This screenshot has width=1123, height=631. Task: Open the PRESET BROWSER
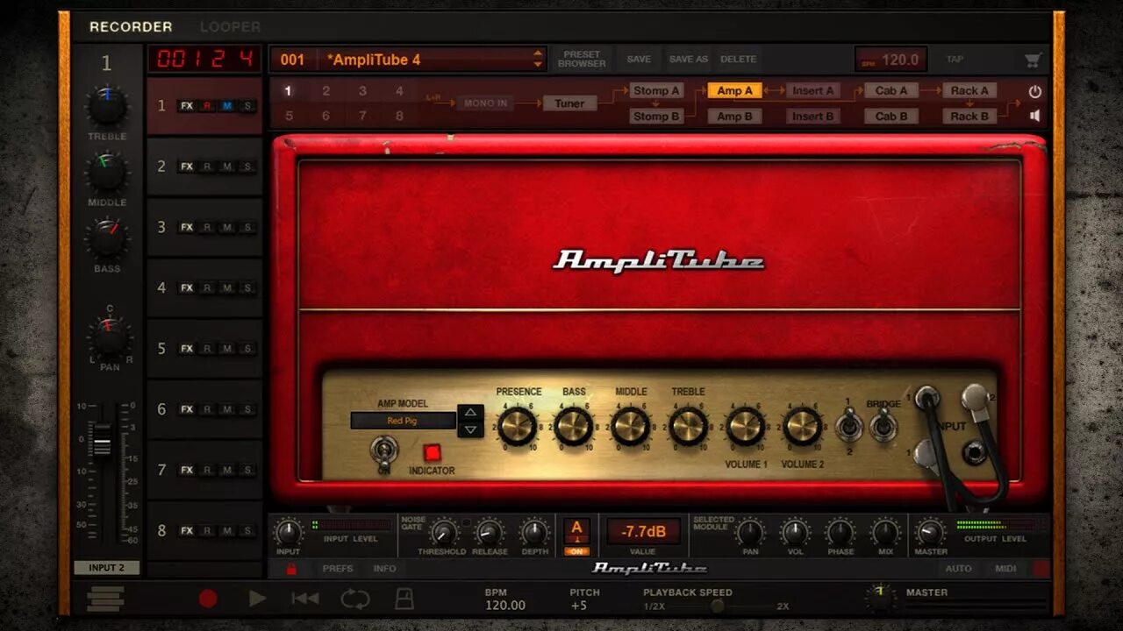(582, 59)
